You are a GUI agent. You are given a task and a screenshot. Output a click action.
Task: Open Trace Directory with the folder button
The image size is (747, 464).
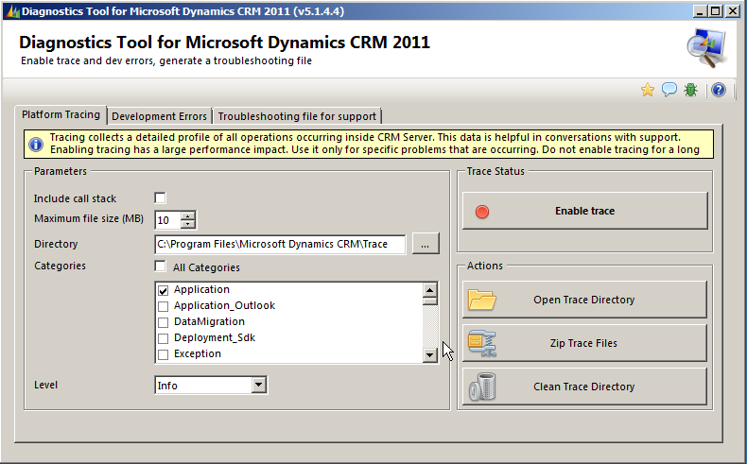[x=584, y=300]
